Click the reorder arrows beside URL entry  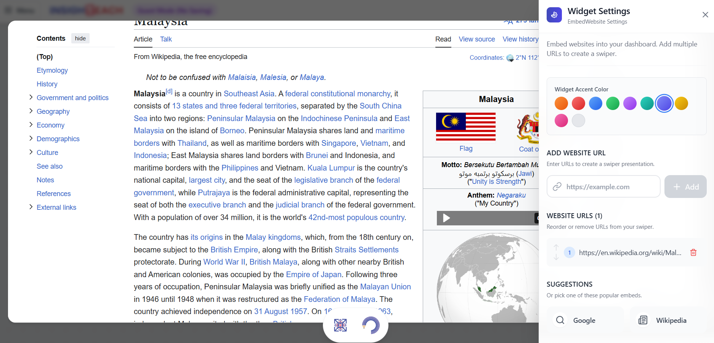(x=556, y=252)
